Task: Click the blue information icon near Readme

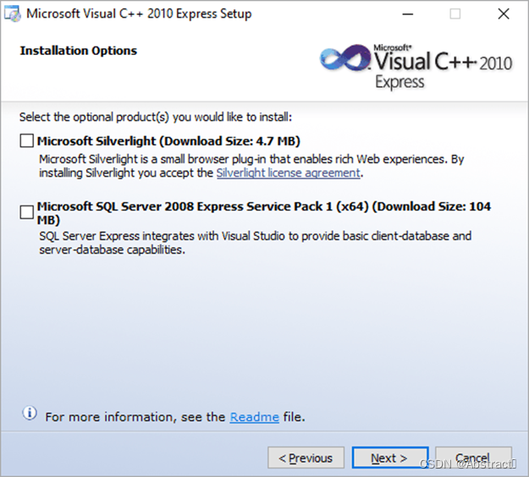Action: (30, 414)
